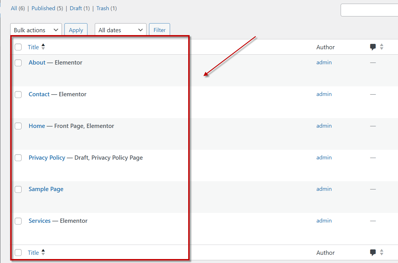Click the Filter button
Image resolution: width=398 pixels, height=263 pixels.
click(x=159, y=30)
